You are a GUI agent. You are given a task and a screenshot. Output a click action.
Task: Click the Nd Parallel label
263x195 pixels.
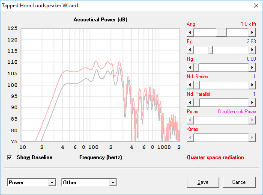(198, 94)
